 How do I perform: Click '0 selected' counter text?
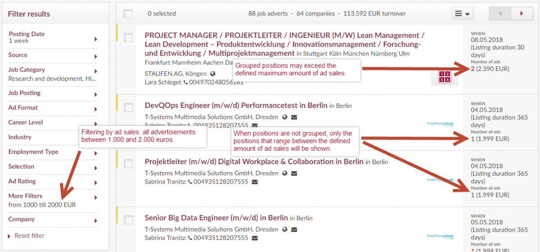tap(162, 13)
